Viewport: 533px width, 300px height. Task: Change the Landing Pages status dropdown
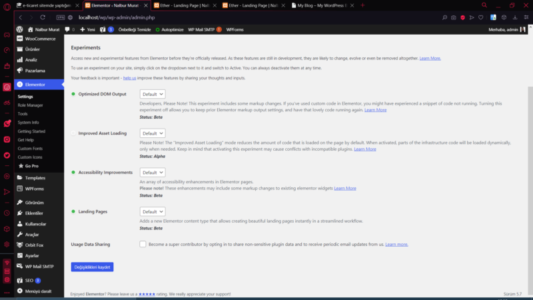pyautogui.click(x=153, y=211)
